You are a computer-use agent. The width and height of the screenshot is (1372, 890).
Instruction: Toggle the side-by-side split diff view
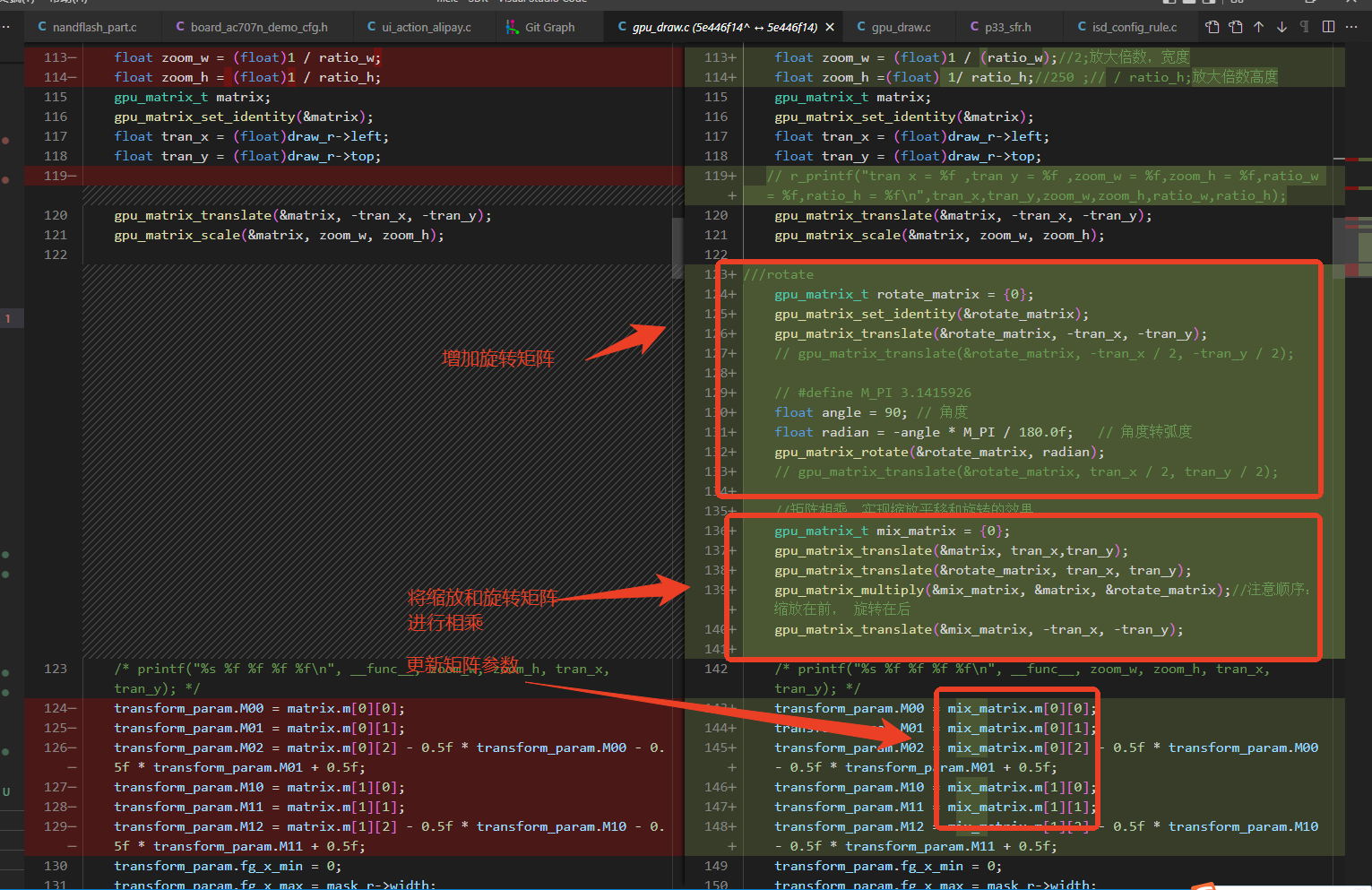pyautogui.click(x=1328, y=27)
